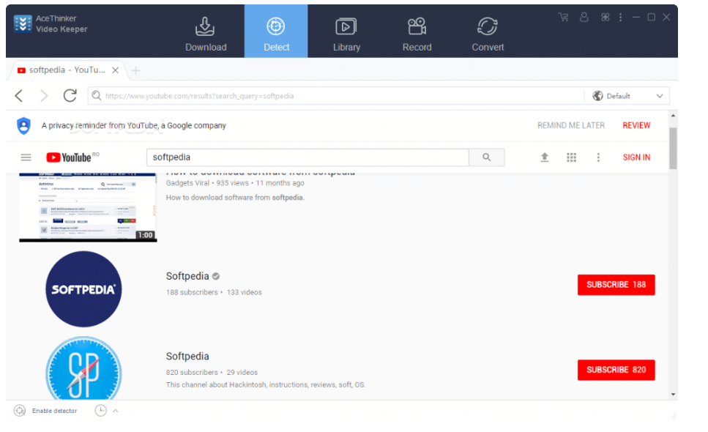Click the verified badge beside Softpedia
This screenshot has height=432, width=708.
[216, 276]
